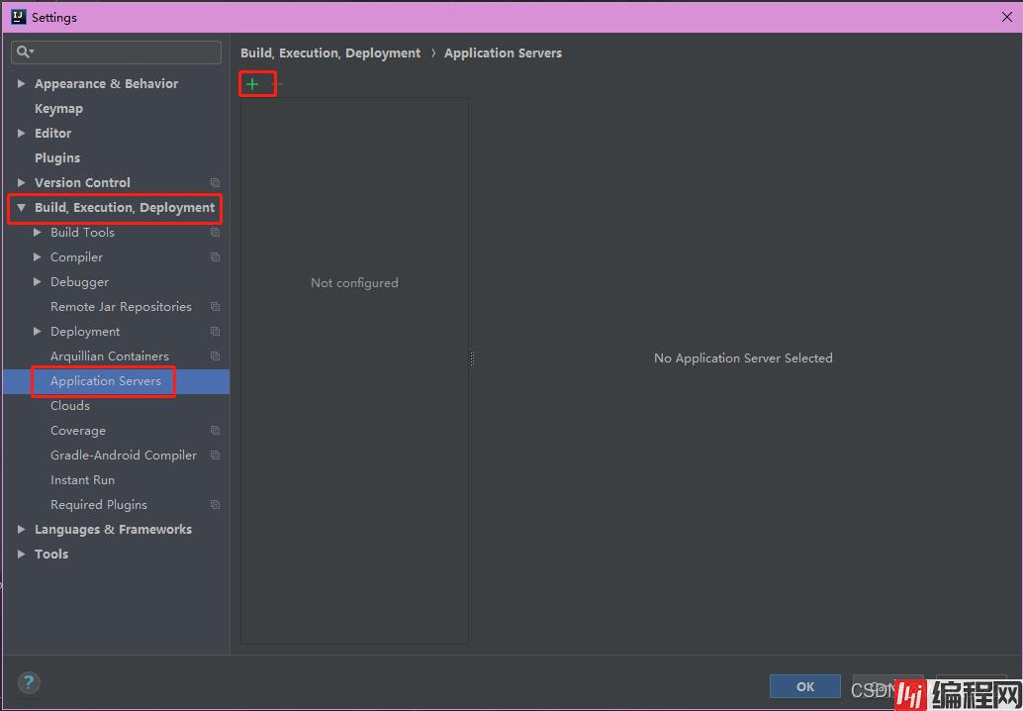The image size is (1023, 711).
Task: Collapse Build, Execution, Deployment section
Action: (21, 208)
